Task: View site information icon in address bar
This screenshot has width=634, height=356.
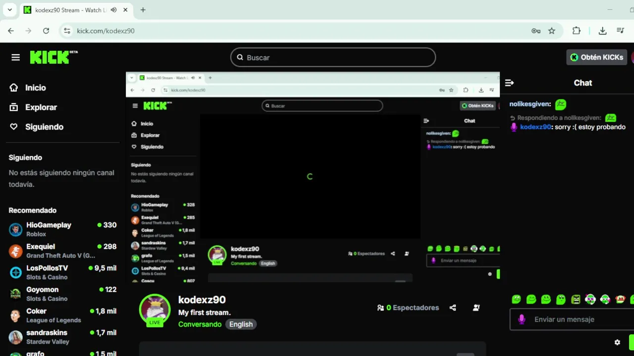Action: point(67,31)
